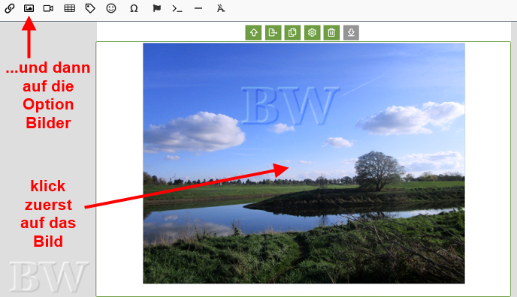Click the green export page arrow button
517x297 pixels.
click(273, 32)
